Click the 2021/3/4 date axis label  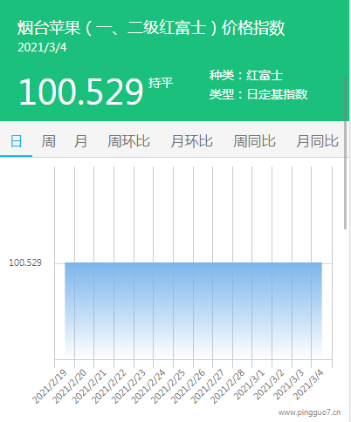308,385
